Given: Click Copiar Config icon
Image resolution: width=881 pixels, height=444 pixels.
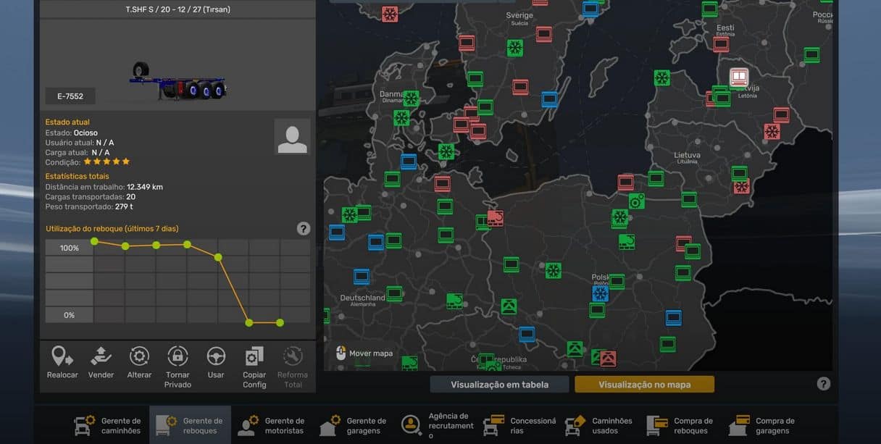Looking at the screenshot, I should (x=254, y=356).
